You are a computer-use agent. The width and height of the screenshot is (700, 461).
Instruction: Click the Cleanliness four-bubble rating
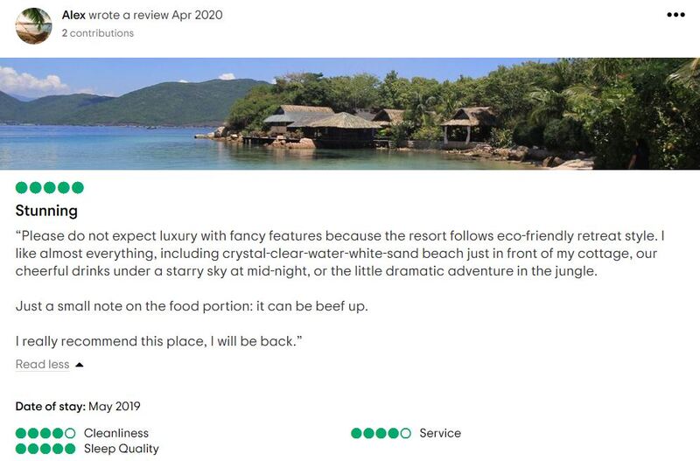(x=45, y=433)
